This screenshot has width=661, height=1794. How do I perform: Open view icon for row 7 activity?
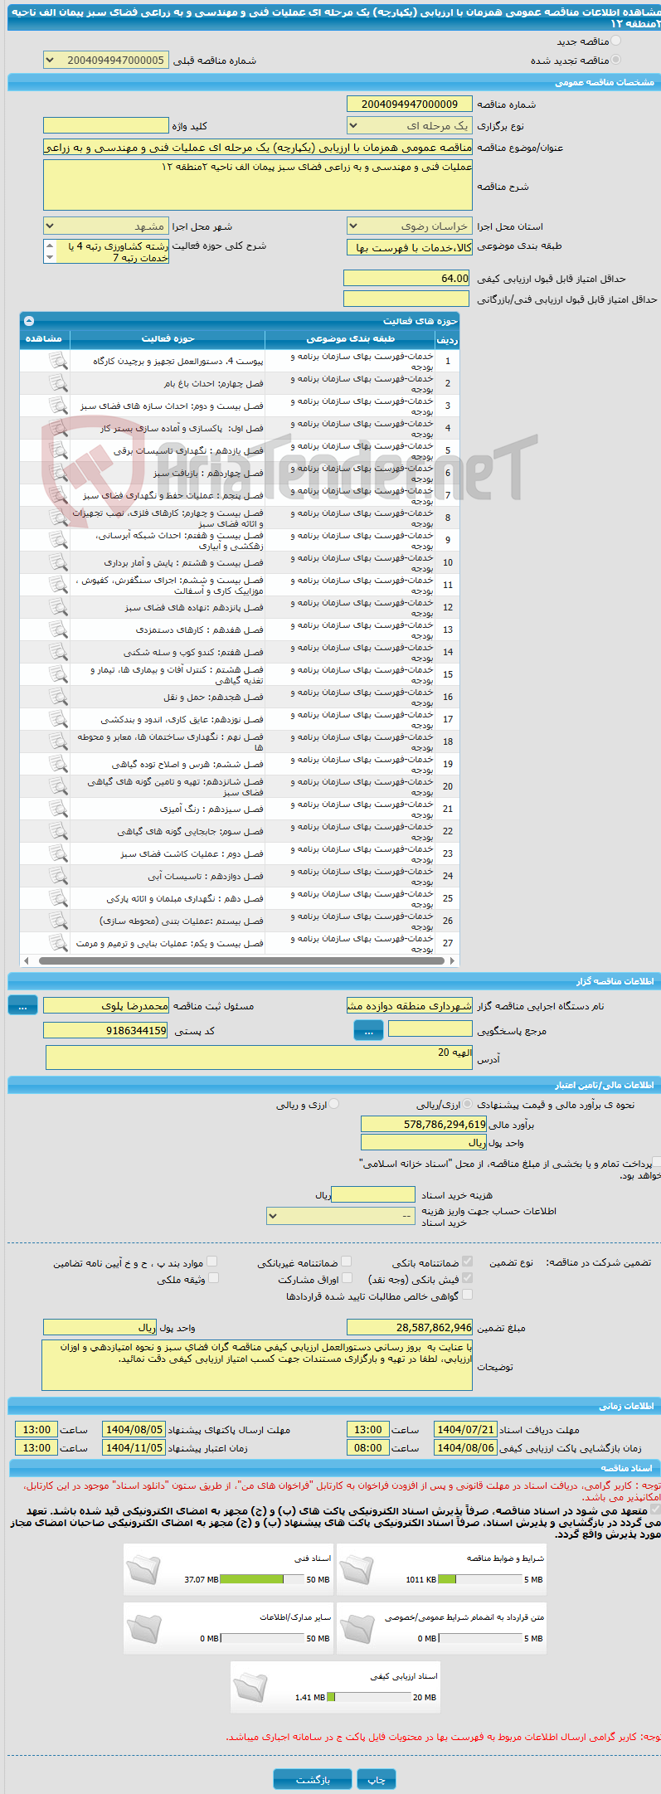point(58,495)
